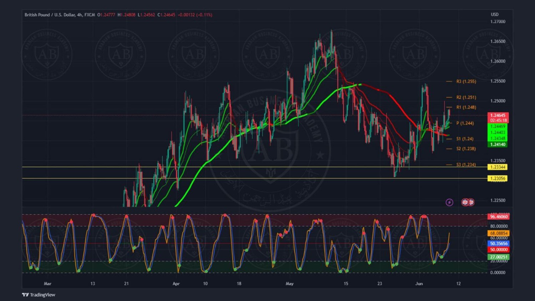The height and width of the screenshot is (301, 535).
Task: Open the purple lightning alert icon
Action: coord(449,202)
